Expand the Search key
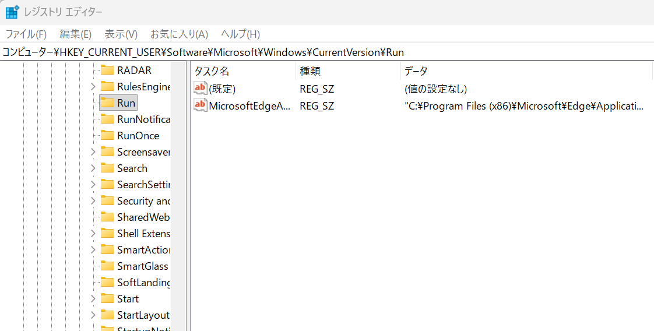Viewport: 654px width, 331px height. pos(93,168)
